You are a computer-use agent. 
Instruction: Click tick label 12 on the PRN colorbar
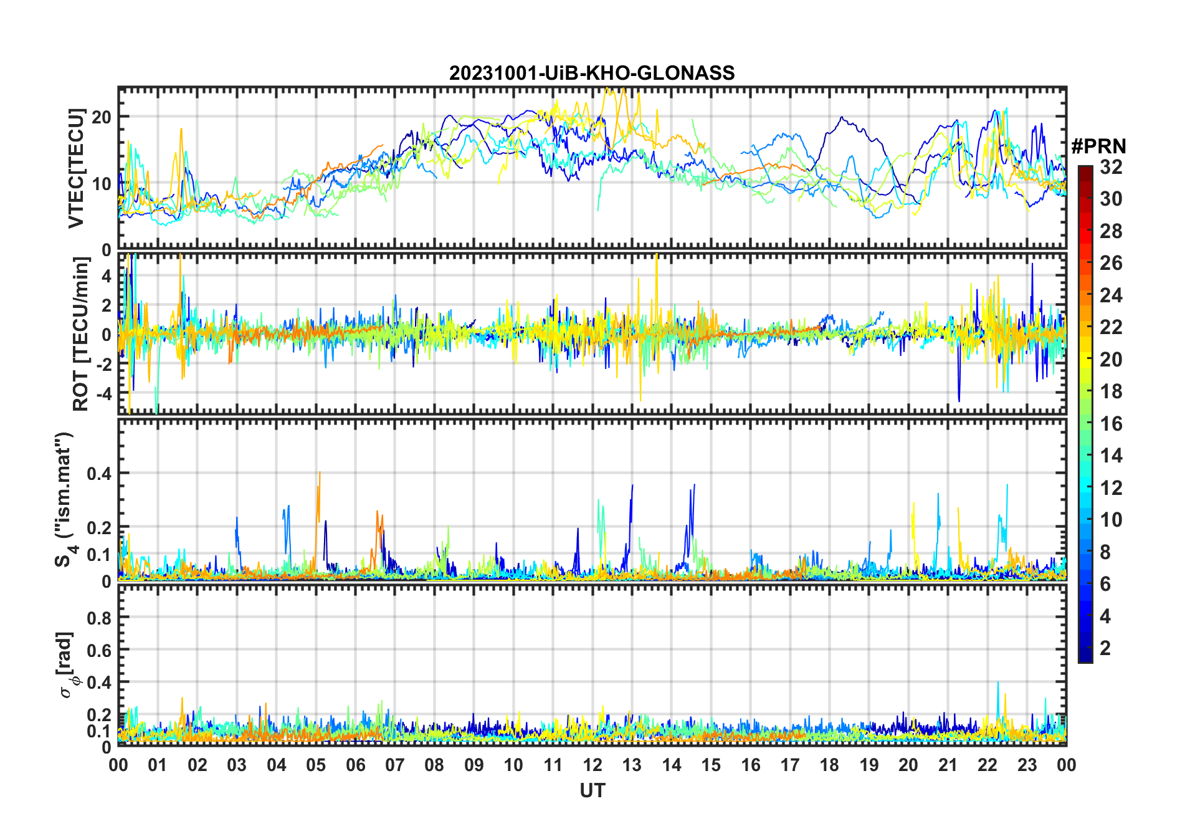click(1111, 488)
